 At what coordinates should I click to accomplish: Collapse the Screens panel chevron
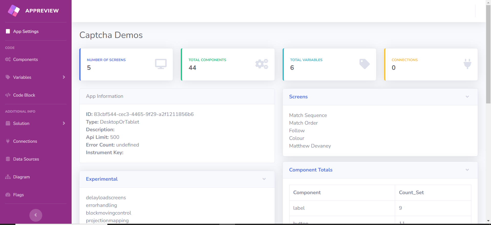click(467, 97)
